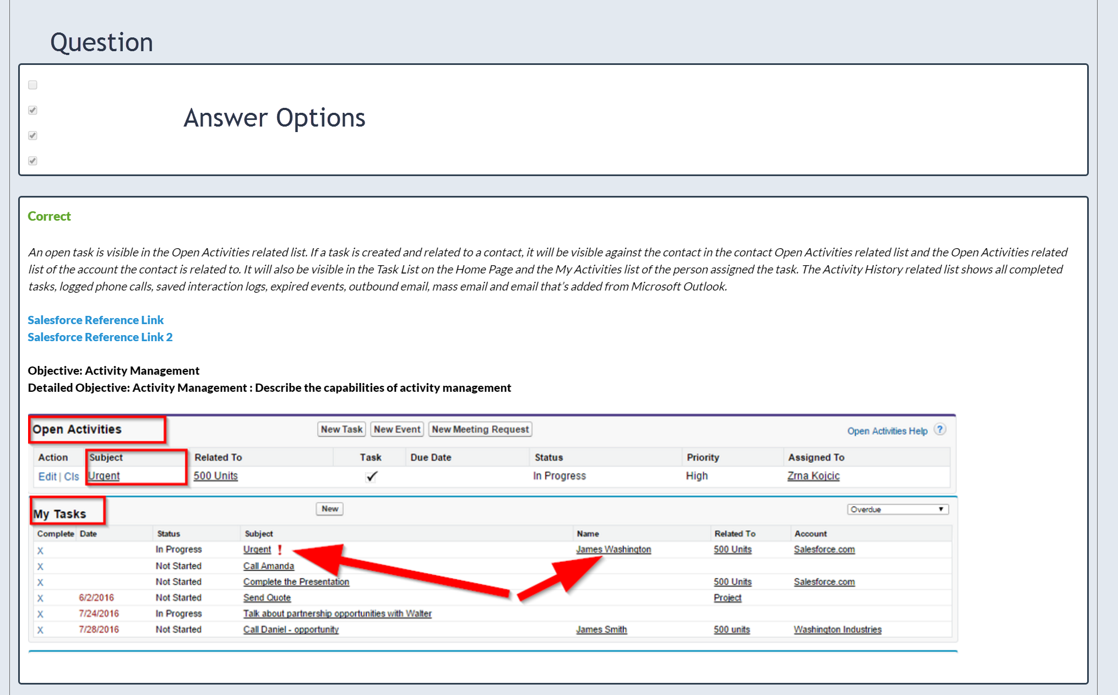Click the Open Activities Help question icon
This screenshot has width=1118, height=695.
(x=940, y=430)
